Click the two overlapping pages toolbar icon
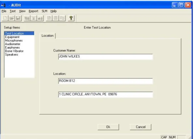The width and height of the screenshot is (194, 139). [62, 18]
